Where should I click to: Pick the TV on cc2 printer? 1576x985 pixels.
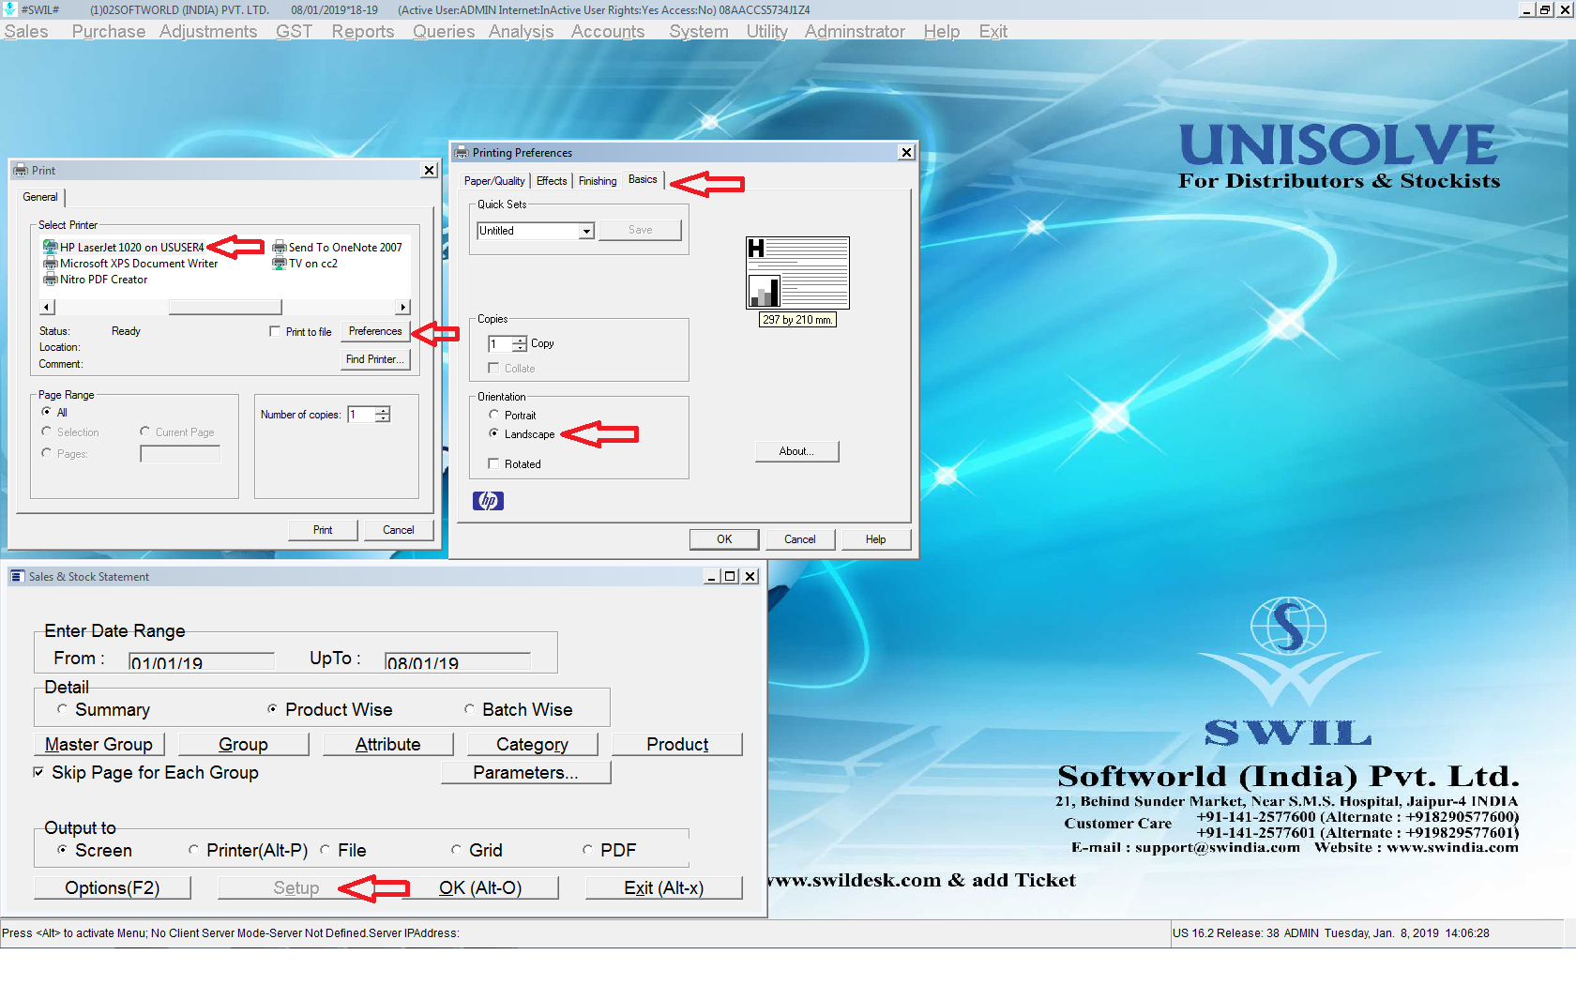[312, 264]
